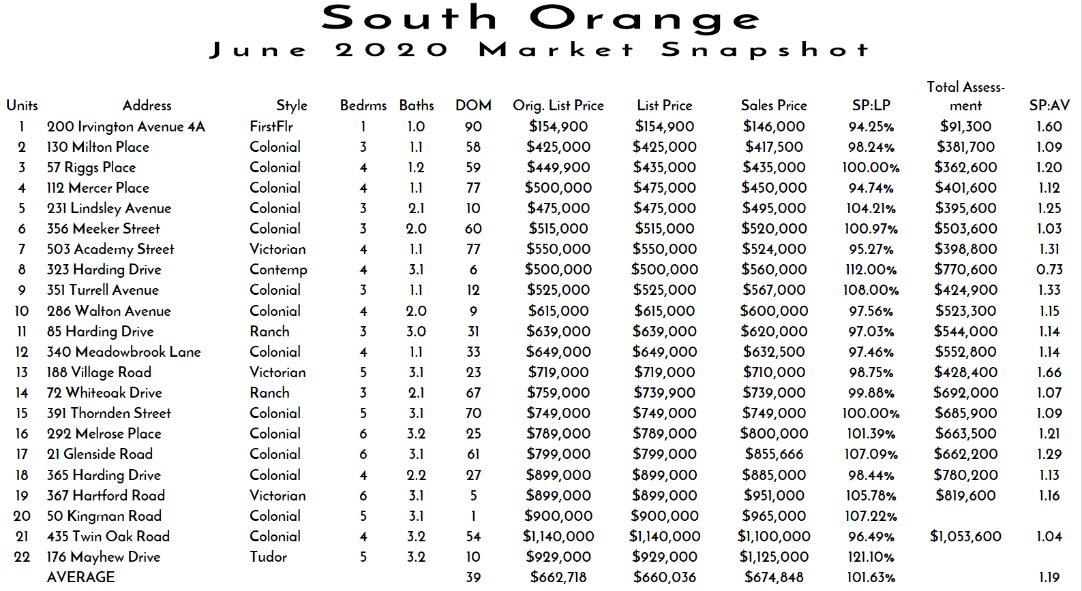Click the 0.73 SP:AV value
The image size is (1082, 591).
(x=1049, y=270)
